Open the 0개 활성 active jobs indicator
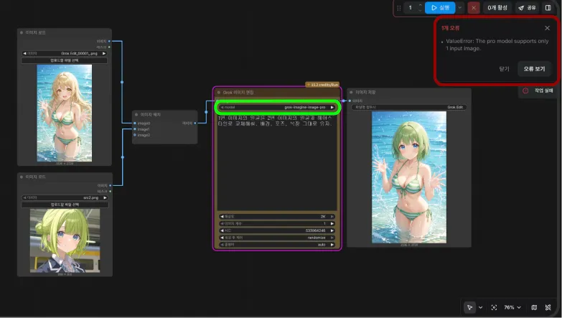Viewport: 562px width, 318px height. [497, 7]
